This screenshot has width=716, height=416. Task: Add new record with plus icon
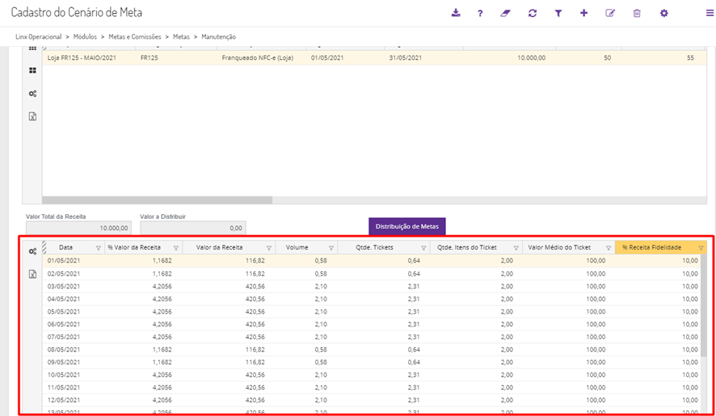(583, 13)
